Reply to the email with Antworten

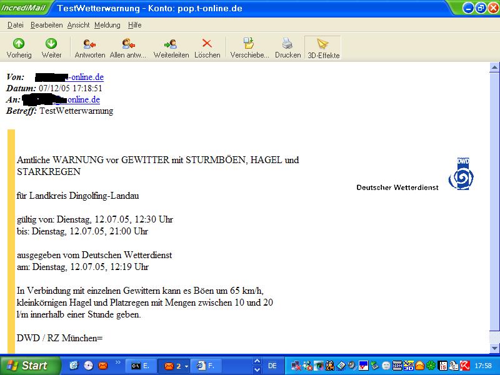coord(89,48)
